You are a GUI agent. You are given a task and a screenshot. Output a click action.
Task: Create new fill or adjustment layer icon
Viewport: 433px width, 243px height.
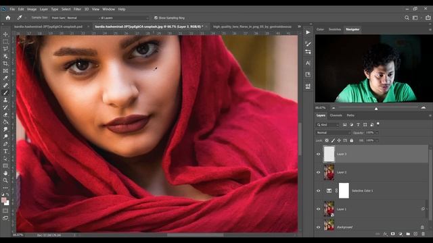[401, 234]
